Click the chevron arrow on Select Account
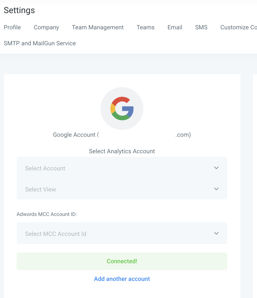This screenshot has height=298, width=257. [216, 168]
